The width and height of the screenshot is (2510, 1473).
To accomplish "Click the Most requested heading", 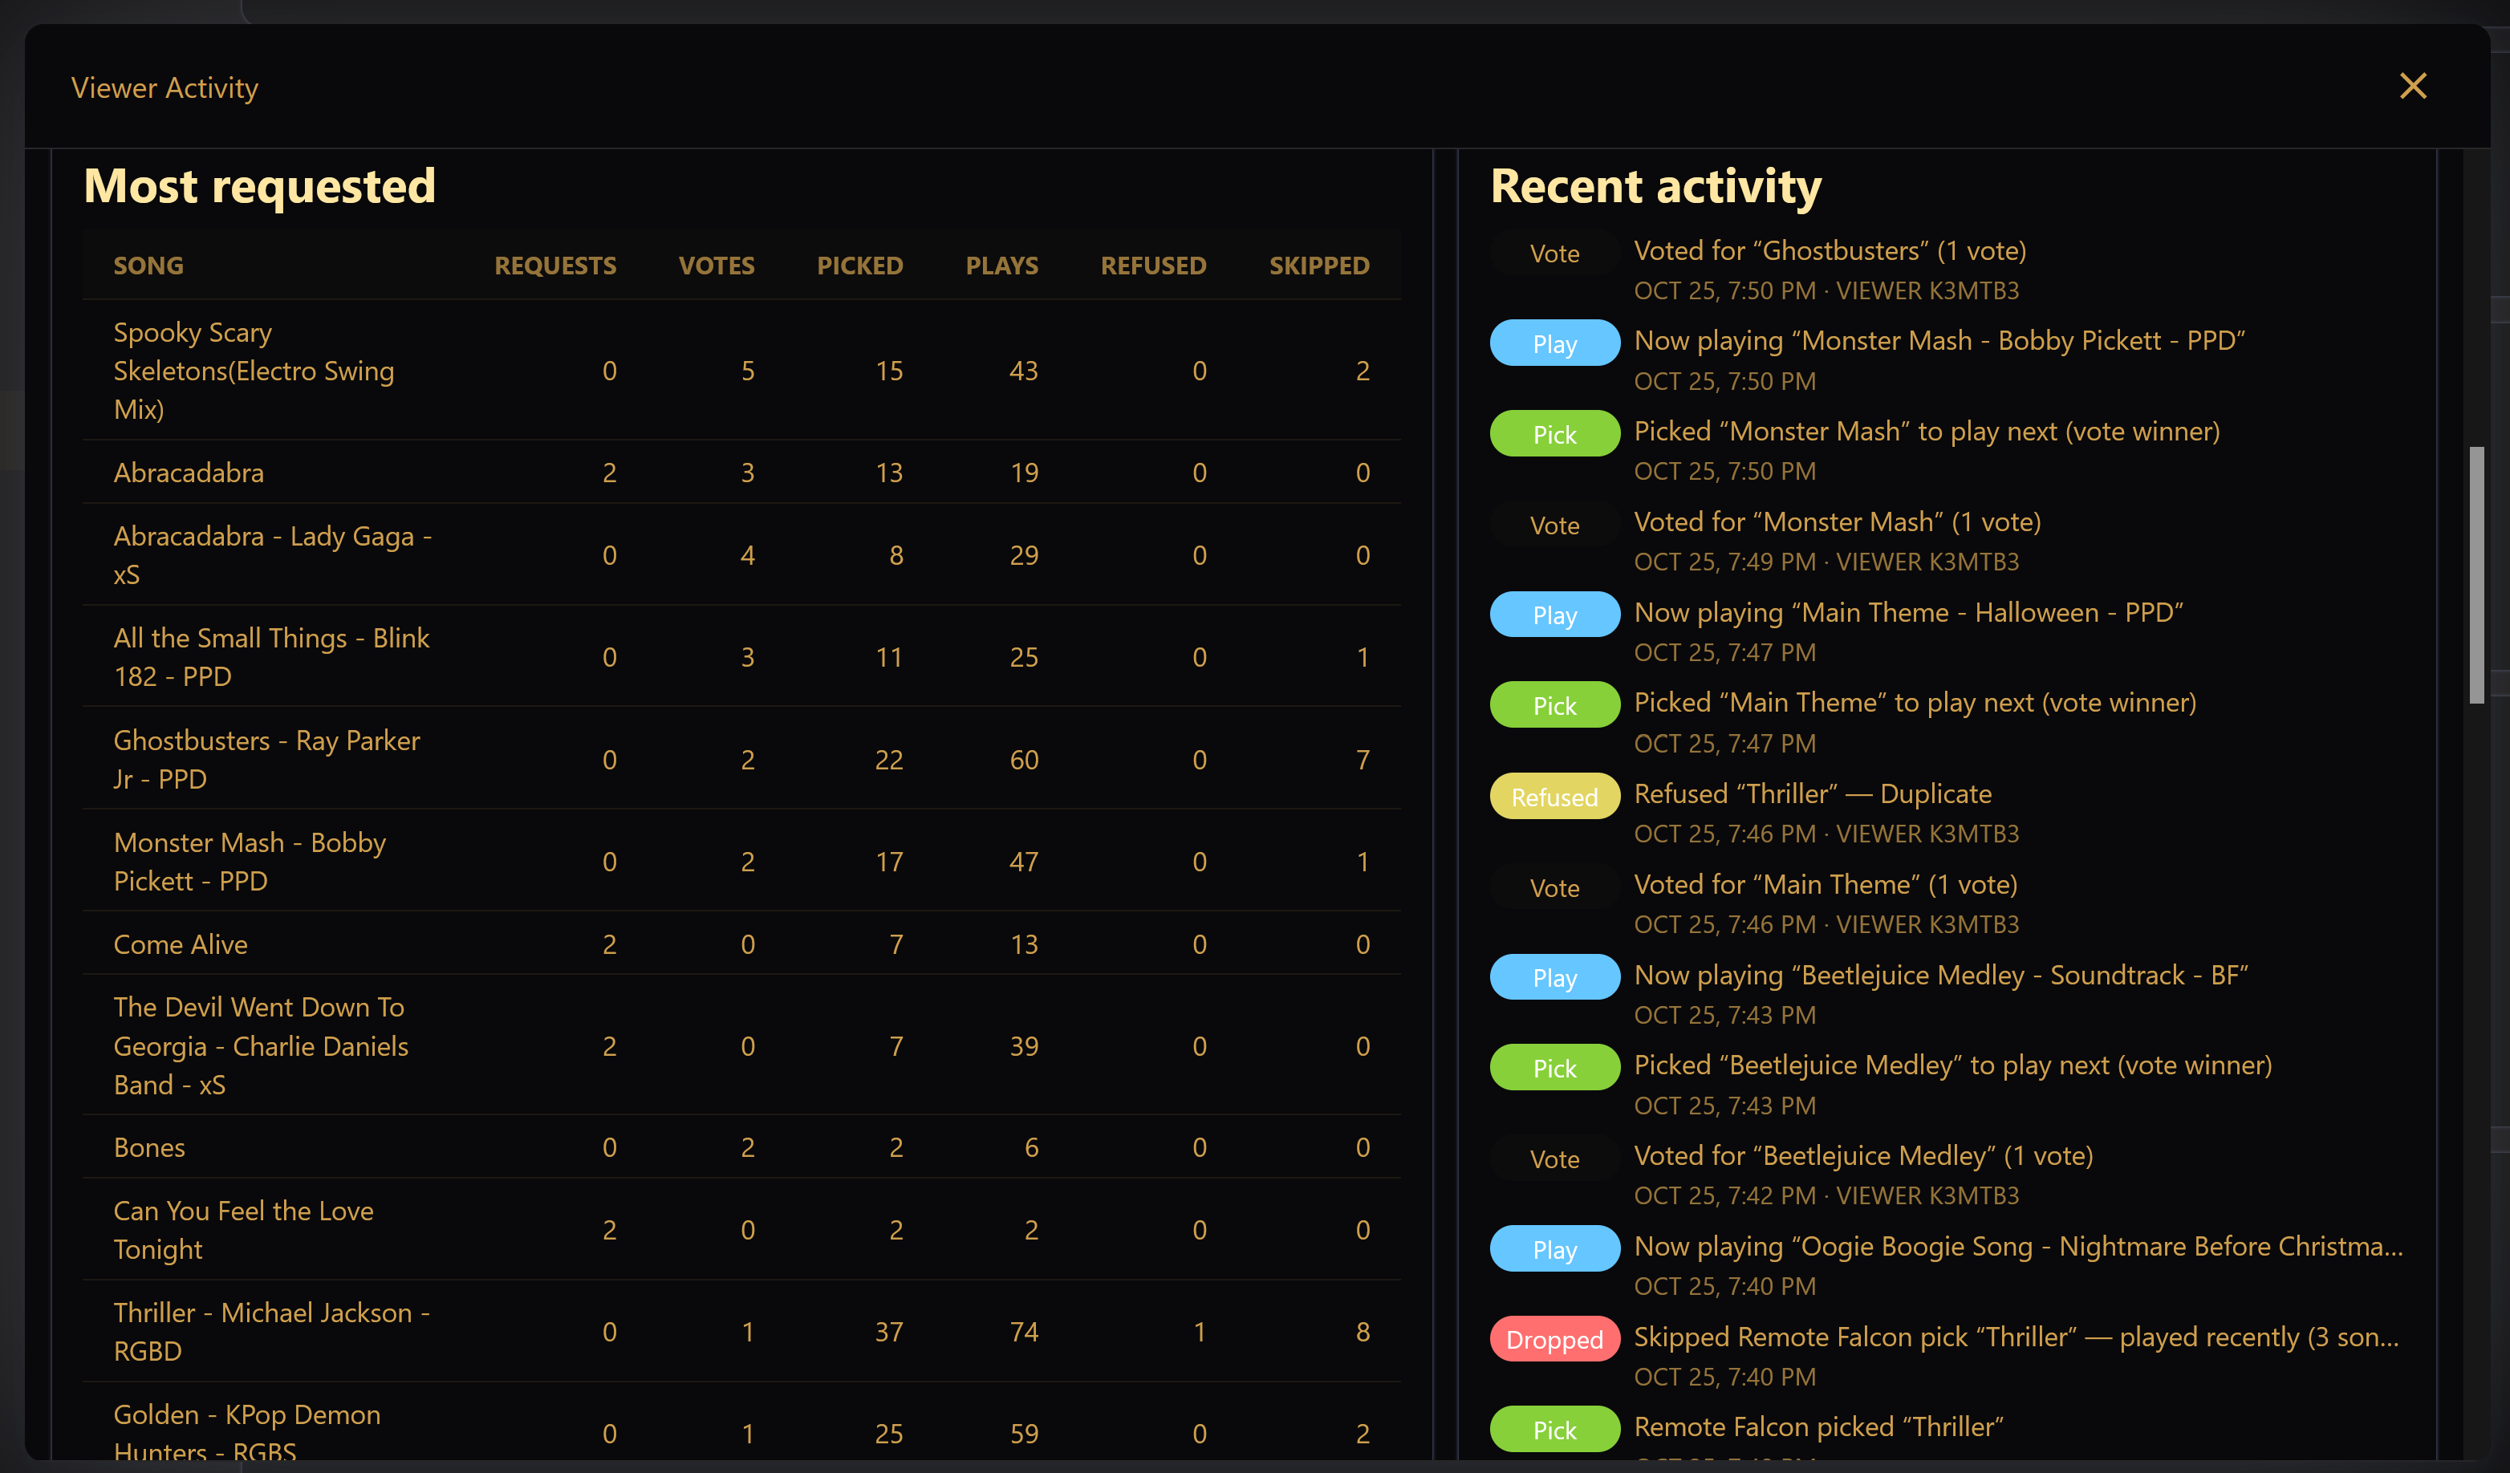I will click(x=260, y=186).
